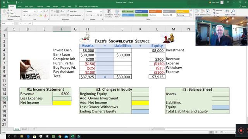Viewport: 248px width, 139px height.
Task: Click the Undo arrow icon
Action: point(8,2)
